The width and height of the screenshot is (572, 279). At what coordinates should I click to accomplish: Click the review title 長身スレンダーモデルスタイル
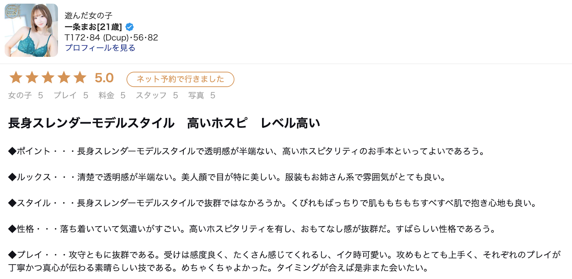tap(91, 123)
